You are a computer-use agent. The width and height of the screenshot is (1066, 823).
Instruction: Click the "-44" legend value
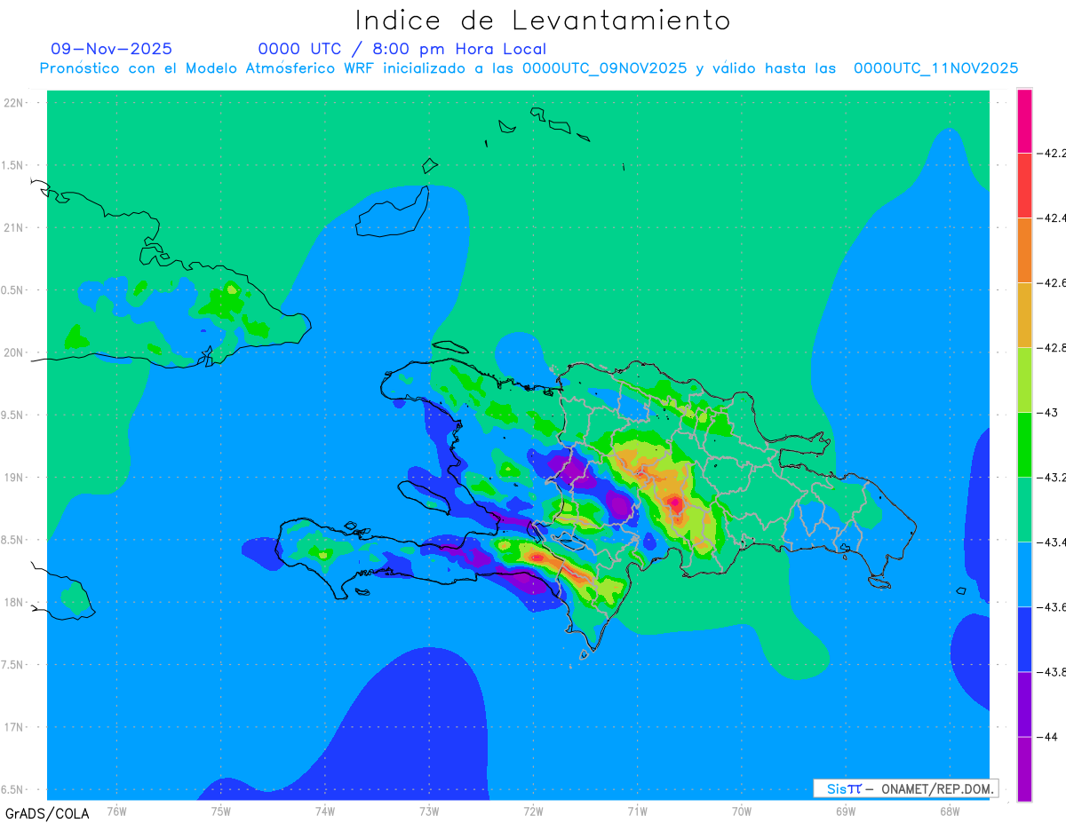coord(1049,737)
